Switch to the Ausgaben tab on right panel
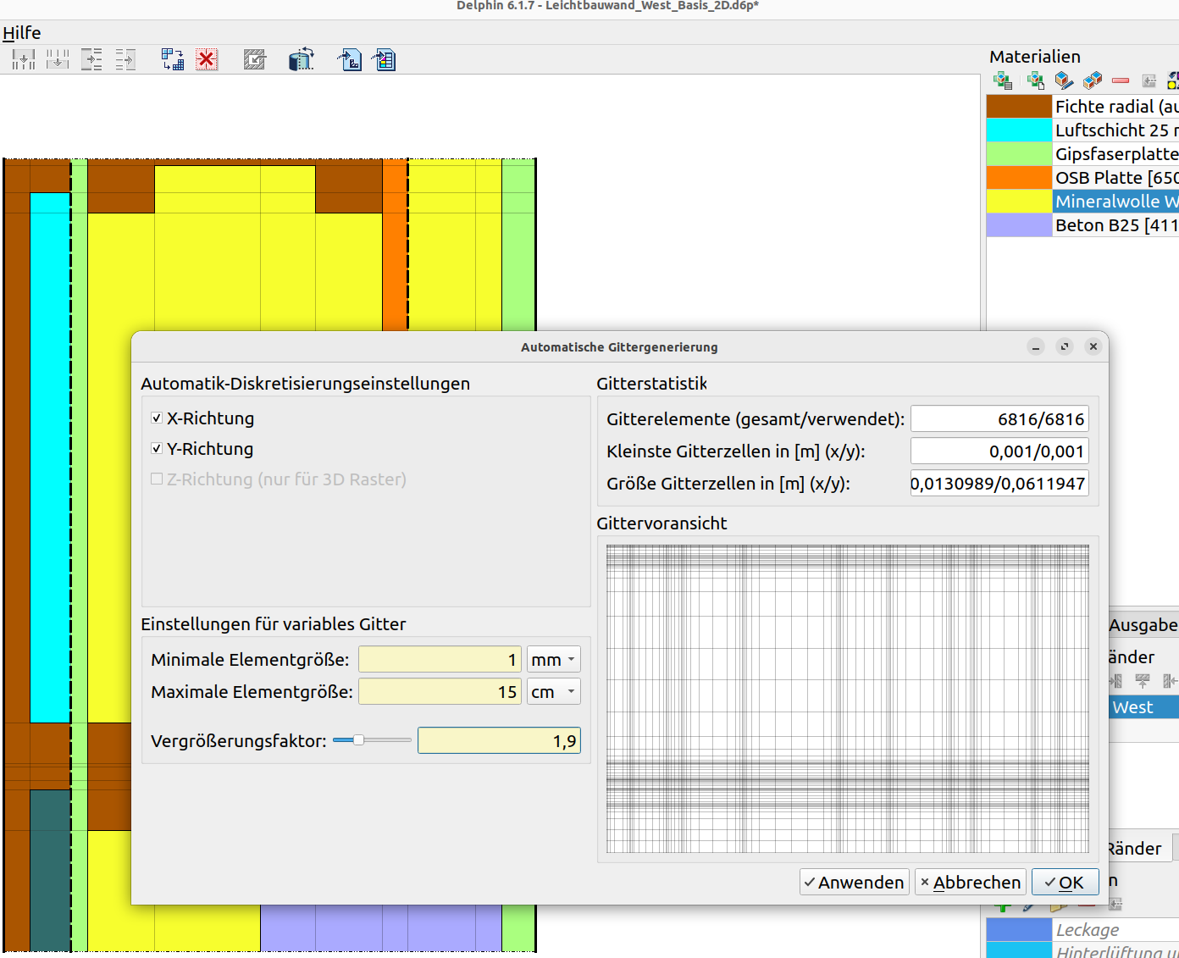This screenshot has height=958, width=1179. [1143, 625]
